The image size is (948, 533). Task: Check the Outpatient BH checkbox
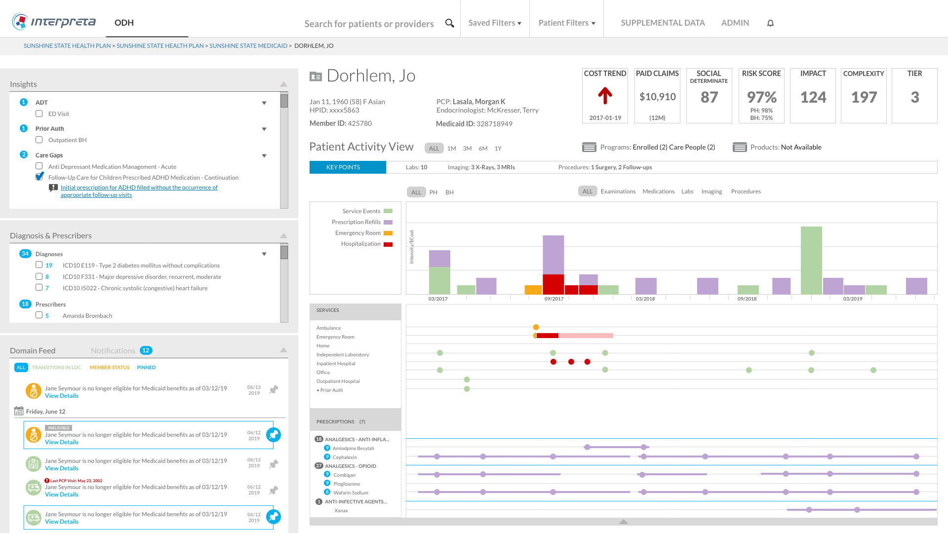point(39,140)
